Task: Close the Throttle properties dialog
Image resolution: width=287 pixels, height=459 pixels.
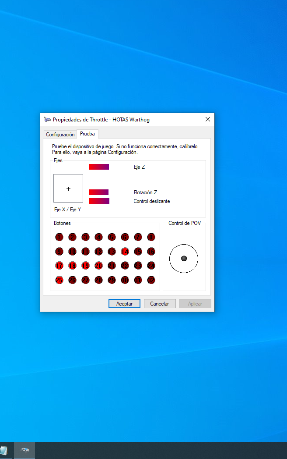Action: (208, 119)
